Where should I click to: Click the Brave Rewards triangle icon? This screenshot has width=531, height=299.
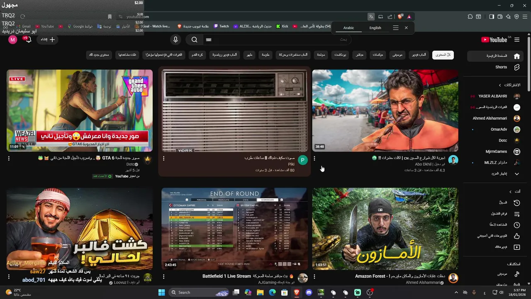409,17
